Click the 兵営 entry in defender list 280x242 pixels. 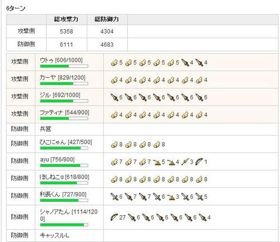45,129
